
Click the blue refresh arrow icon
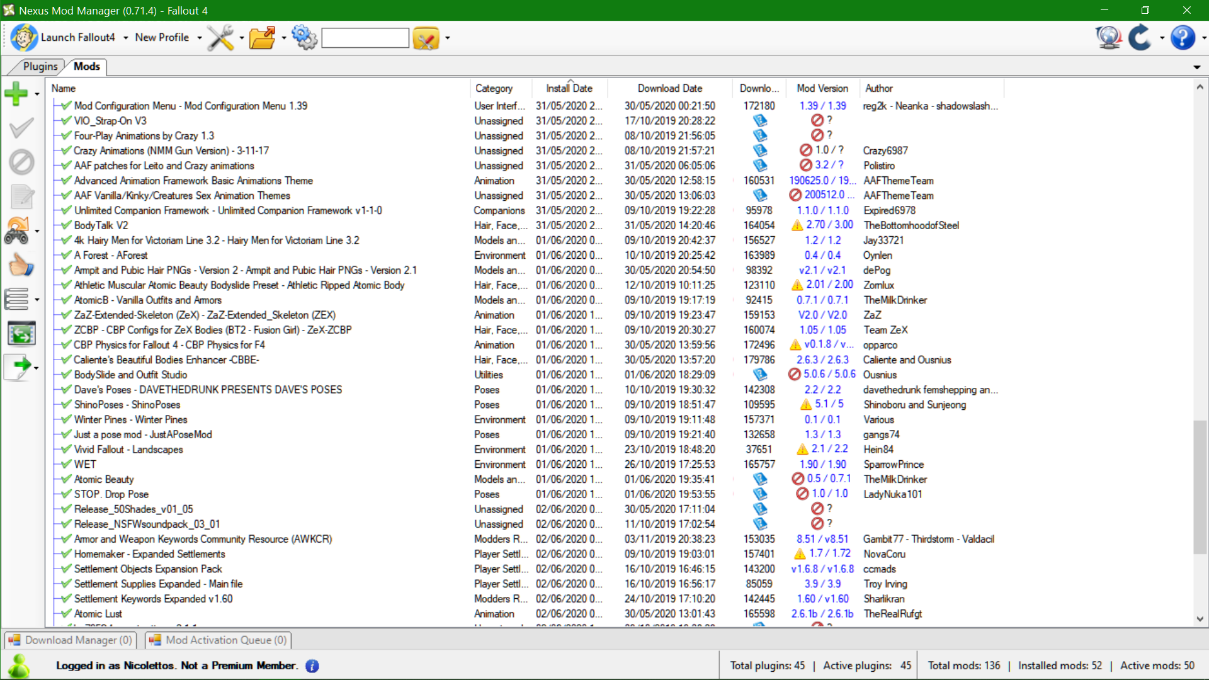coord(1140,38)
